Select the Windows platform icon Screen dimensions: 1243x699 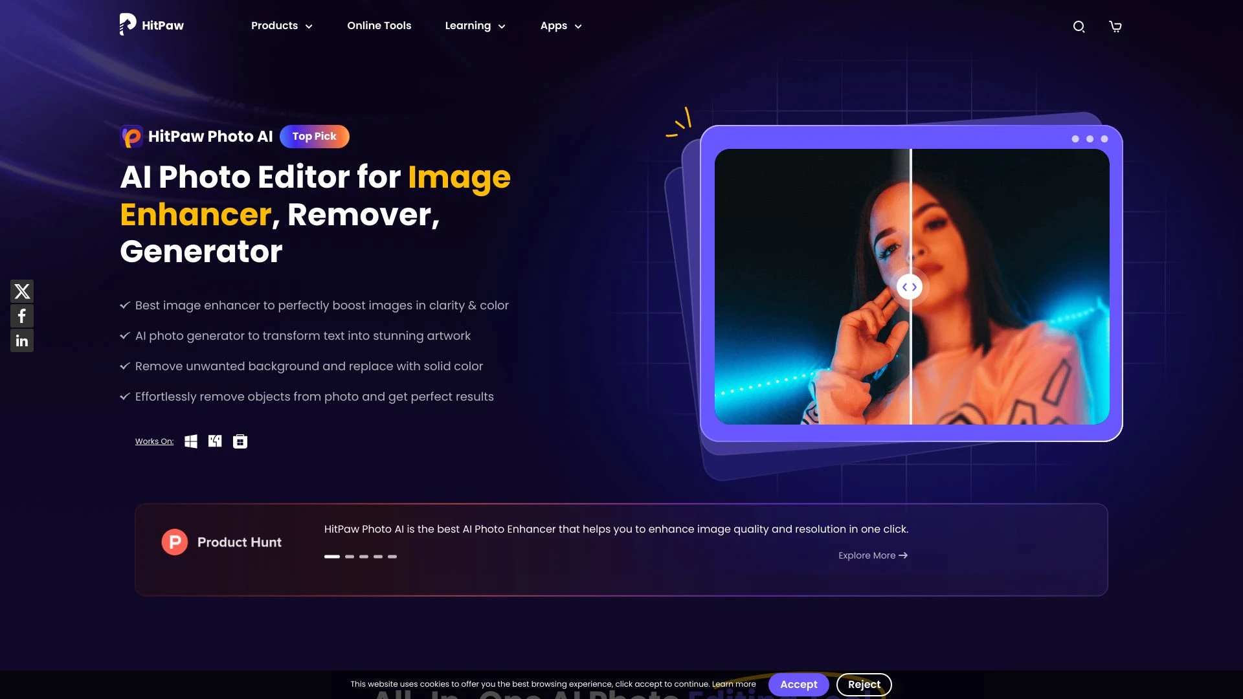point(191,441)
